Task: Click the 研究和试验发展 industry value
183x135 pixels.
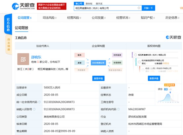Action: tap(137, 117)
